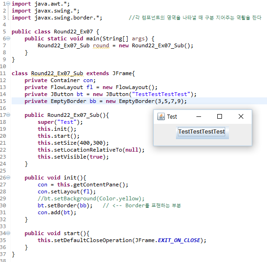Click the TestTestTestTest button in Test window

coord(202,133)
